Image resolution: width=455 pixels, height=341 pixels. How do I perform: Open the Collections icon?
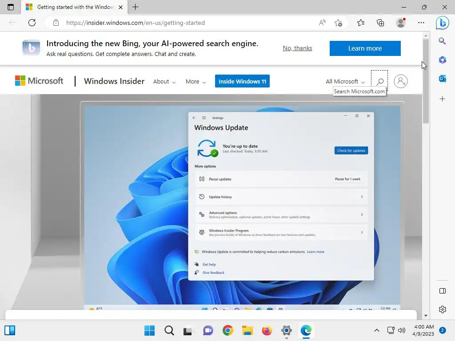(380, 23)
